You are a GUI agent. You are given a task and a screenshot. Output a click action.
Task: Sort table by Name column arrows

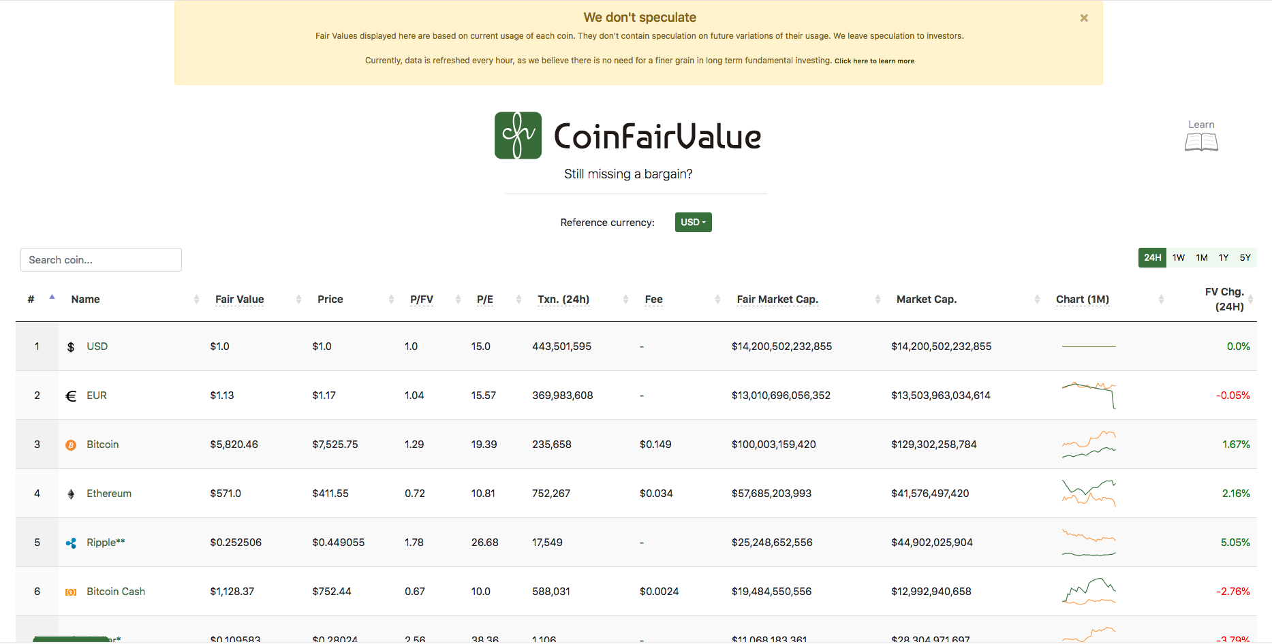[196, 300]
